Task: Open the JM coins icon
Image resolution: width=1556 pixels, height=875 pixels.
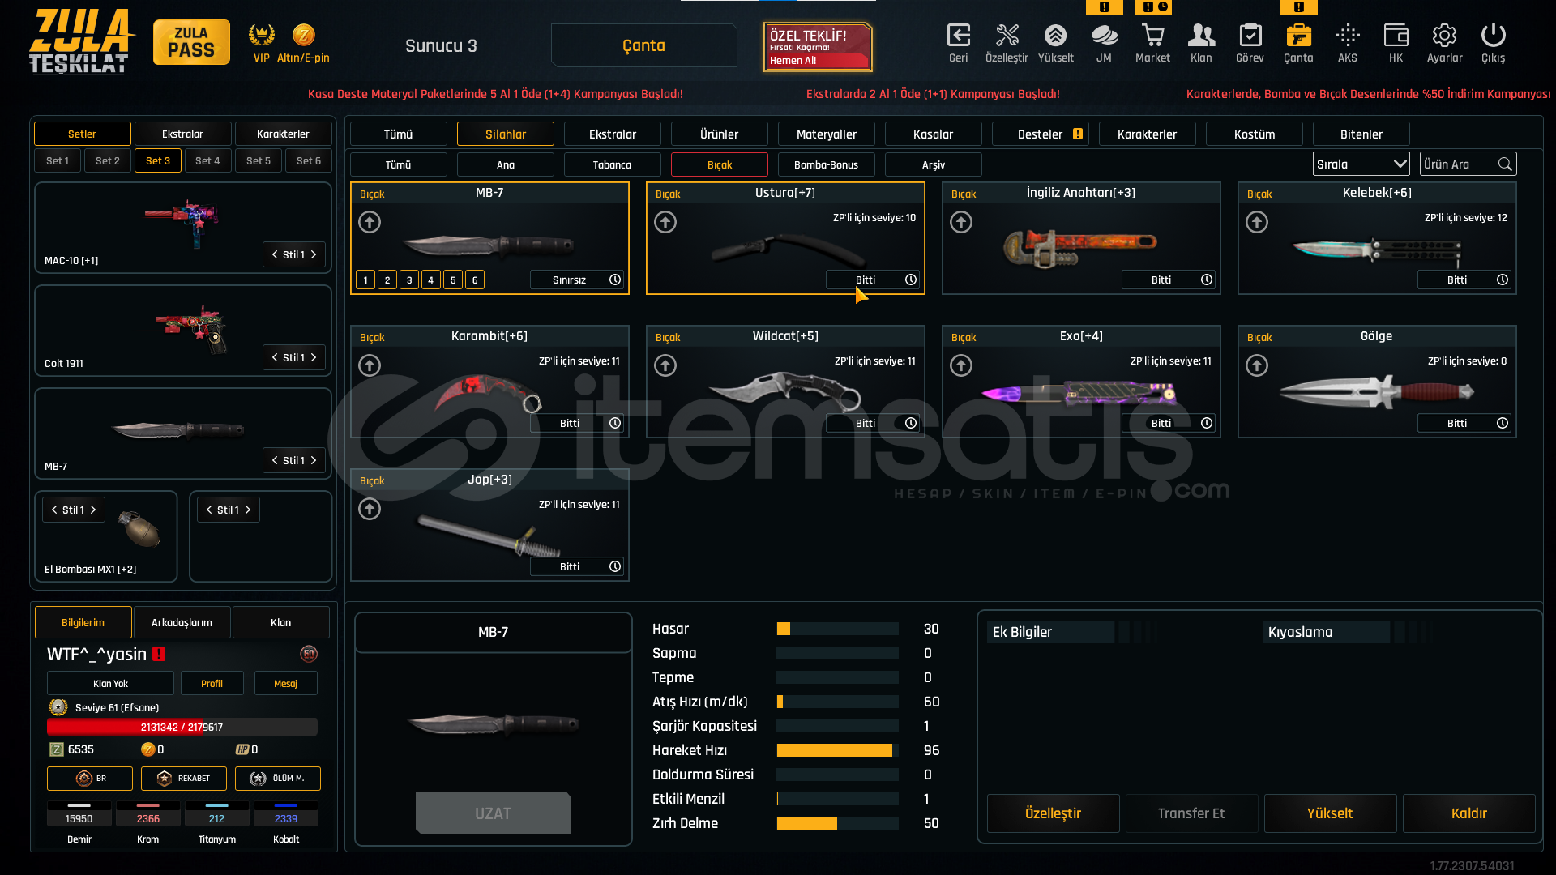Action: [x=1104, y=36]
